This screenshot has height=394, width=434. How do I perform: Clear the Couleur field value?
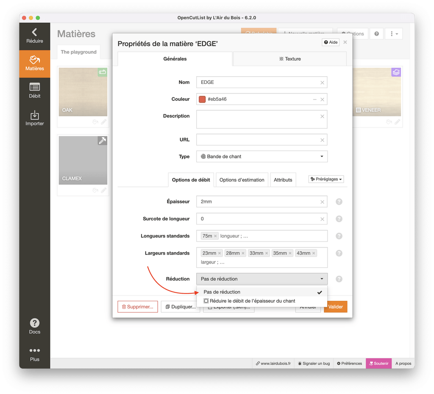coord(322,100)
